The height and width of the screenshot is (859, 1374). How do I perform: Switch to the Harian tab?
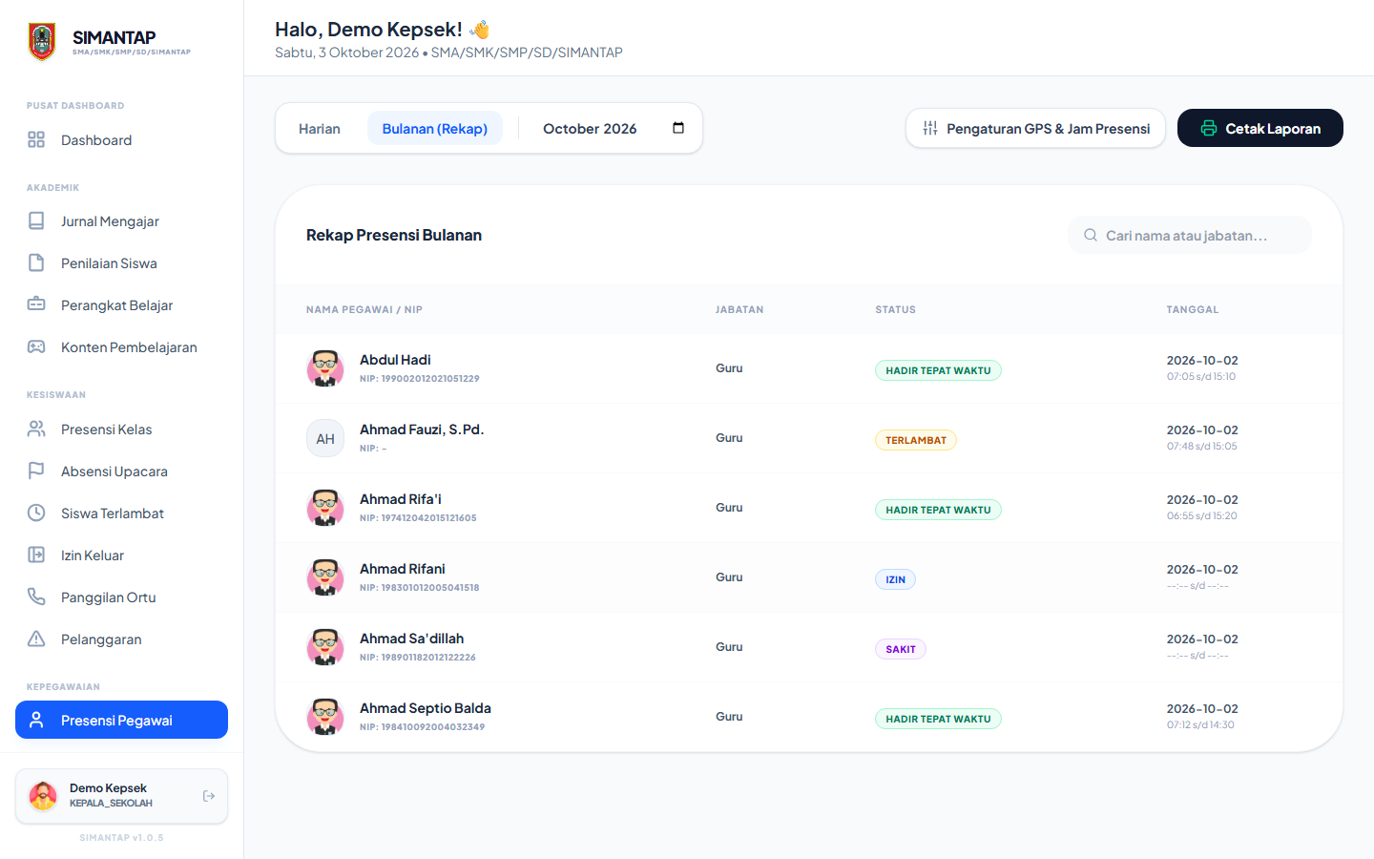point(320,129)
